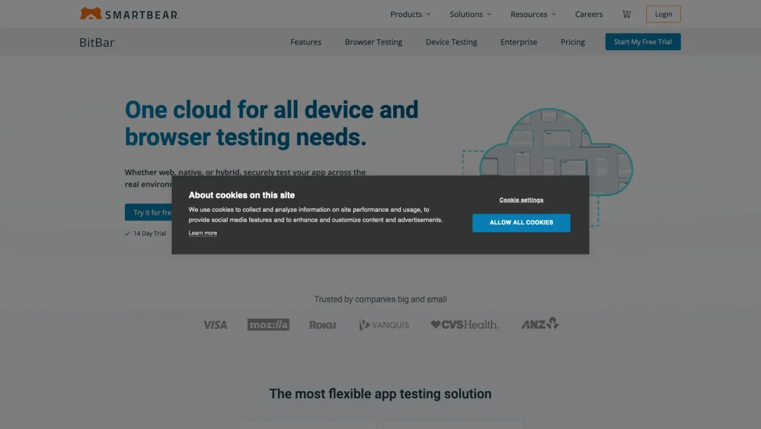761x429 pixels.
Task: Open the shopping cart icon
Action: pyautogui.click(x=627, y=14)
